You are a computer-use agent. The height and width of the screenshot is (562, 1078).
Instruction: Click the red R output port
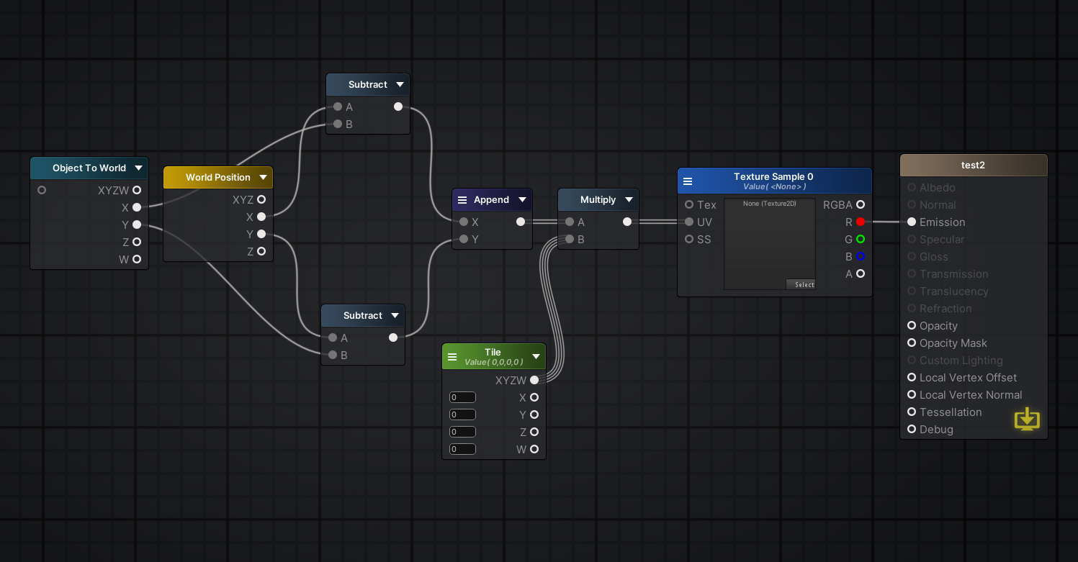click(x=861, y=222)
